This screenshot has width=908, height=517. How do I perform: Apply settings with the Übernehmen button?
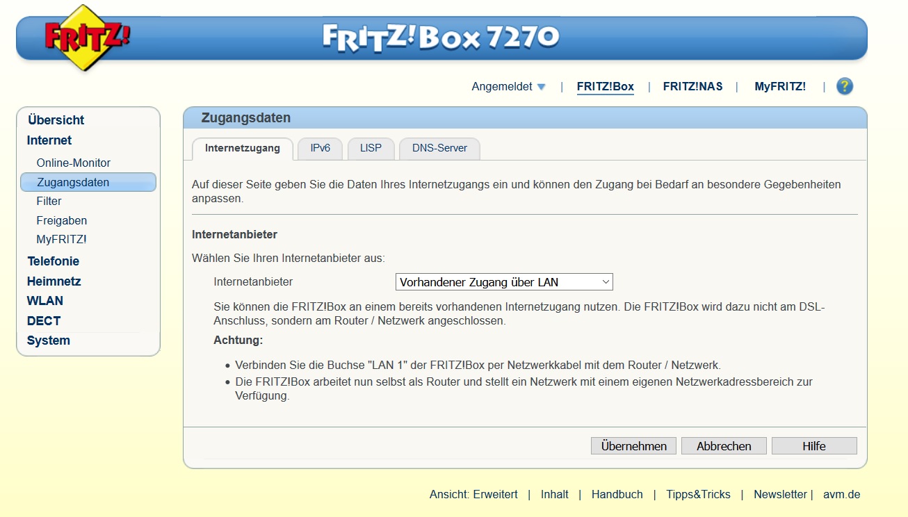click(x=633, y=446)
